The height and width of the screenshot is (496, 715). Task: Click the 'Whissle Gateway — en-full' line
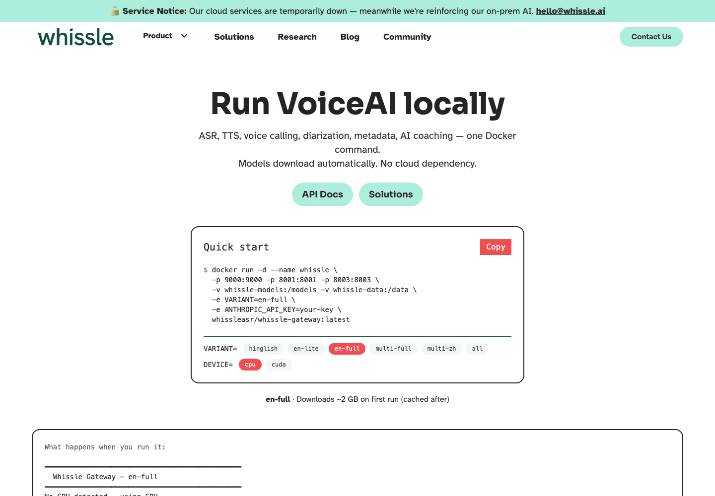(x=105, y=477)
